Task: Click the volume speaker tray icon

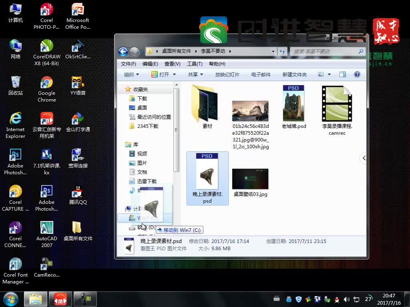Action: pos(346,299)
